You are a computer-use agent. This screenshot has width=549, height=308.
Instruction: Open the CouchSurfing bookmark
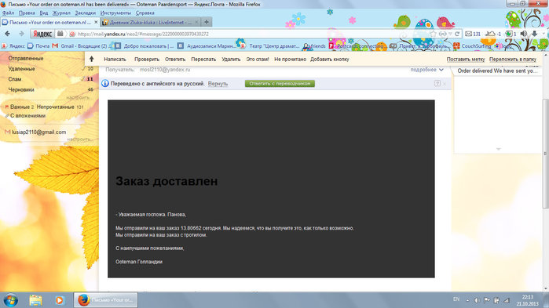pos(472,45)
